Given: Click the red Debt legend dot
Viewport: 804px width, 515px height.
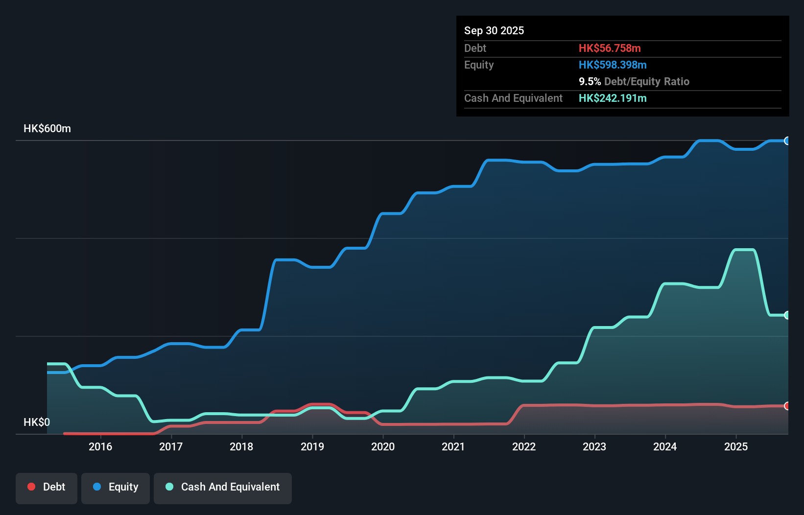Looking at the screenshot, I should [31, 487].
